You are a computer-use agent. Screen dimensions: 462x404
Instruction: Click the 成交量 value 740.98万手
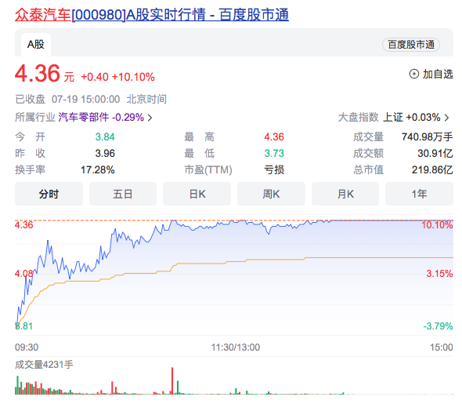click(x=428, y=136)
